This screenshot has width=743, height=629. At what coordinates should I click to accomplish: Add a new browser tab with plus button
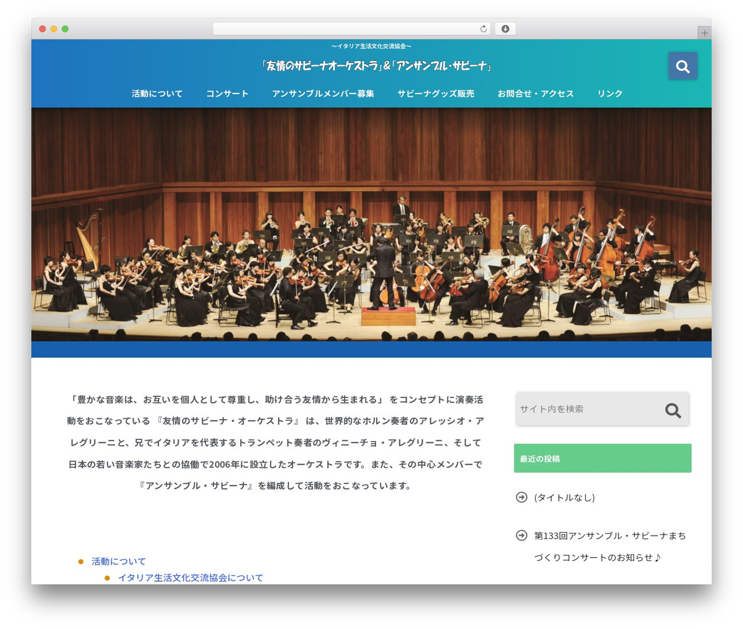pyautogui.click(x=704, y=33)
